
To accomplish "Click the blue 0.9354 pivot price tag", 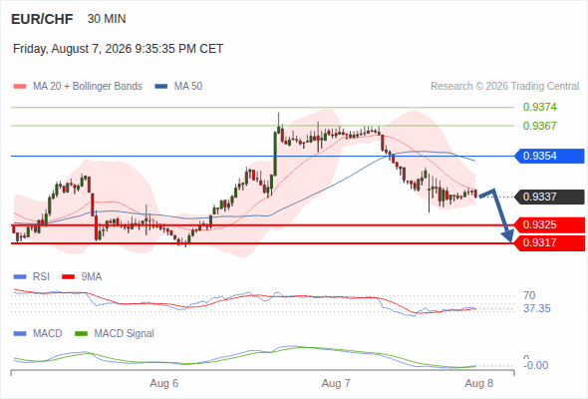I will 549,156.
